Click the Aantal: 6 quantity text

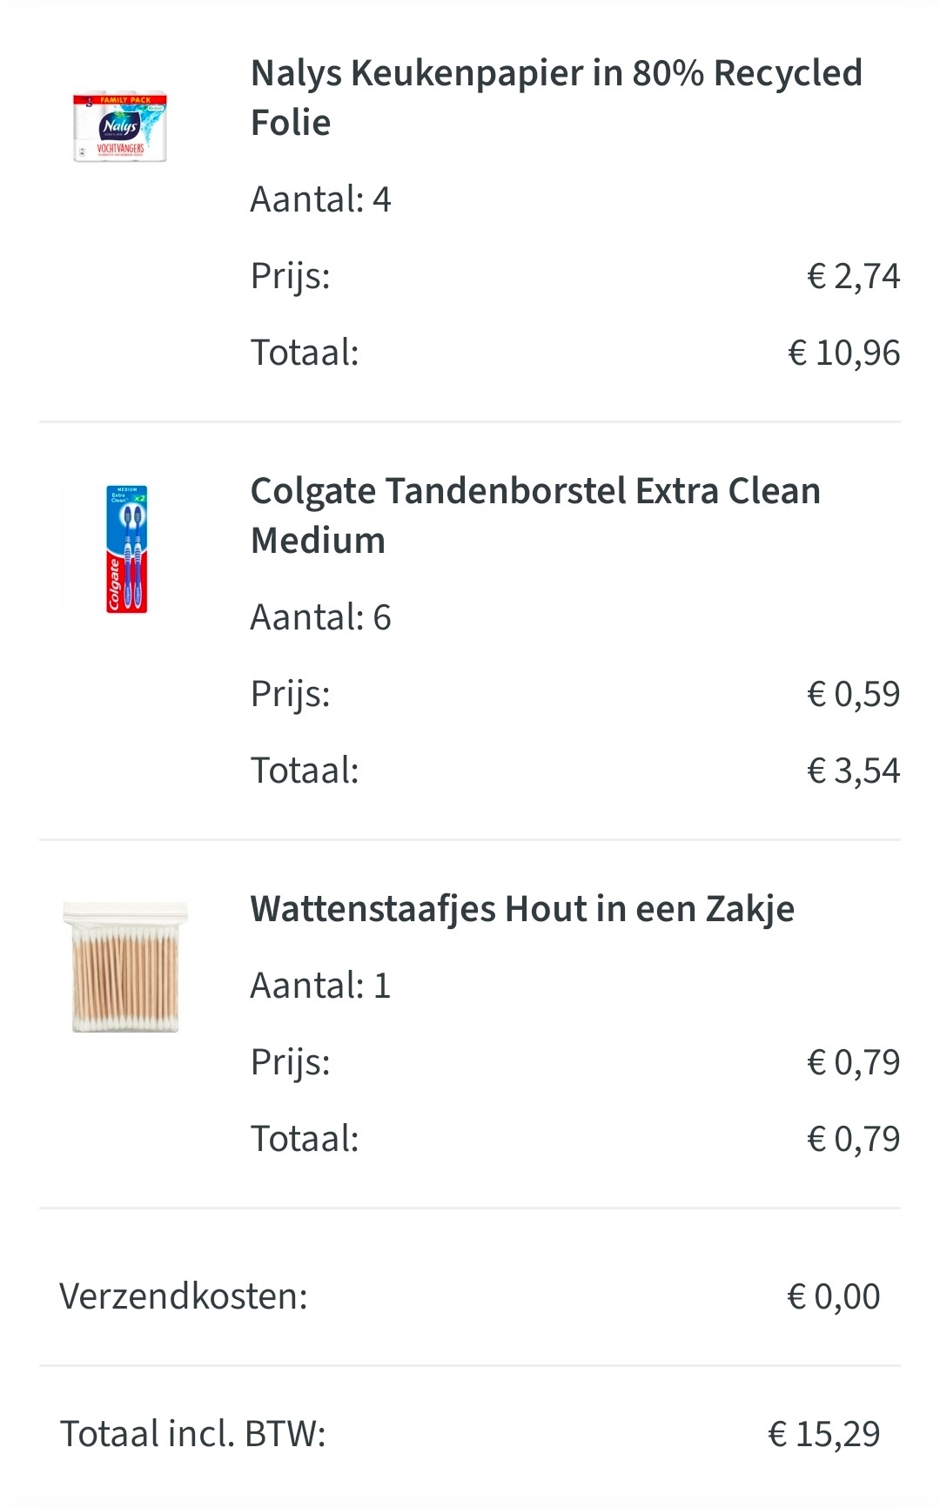point(320,617)
